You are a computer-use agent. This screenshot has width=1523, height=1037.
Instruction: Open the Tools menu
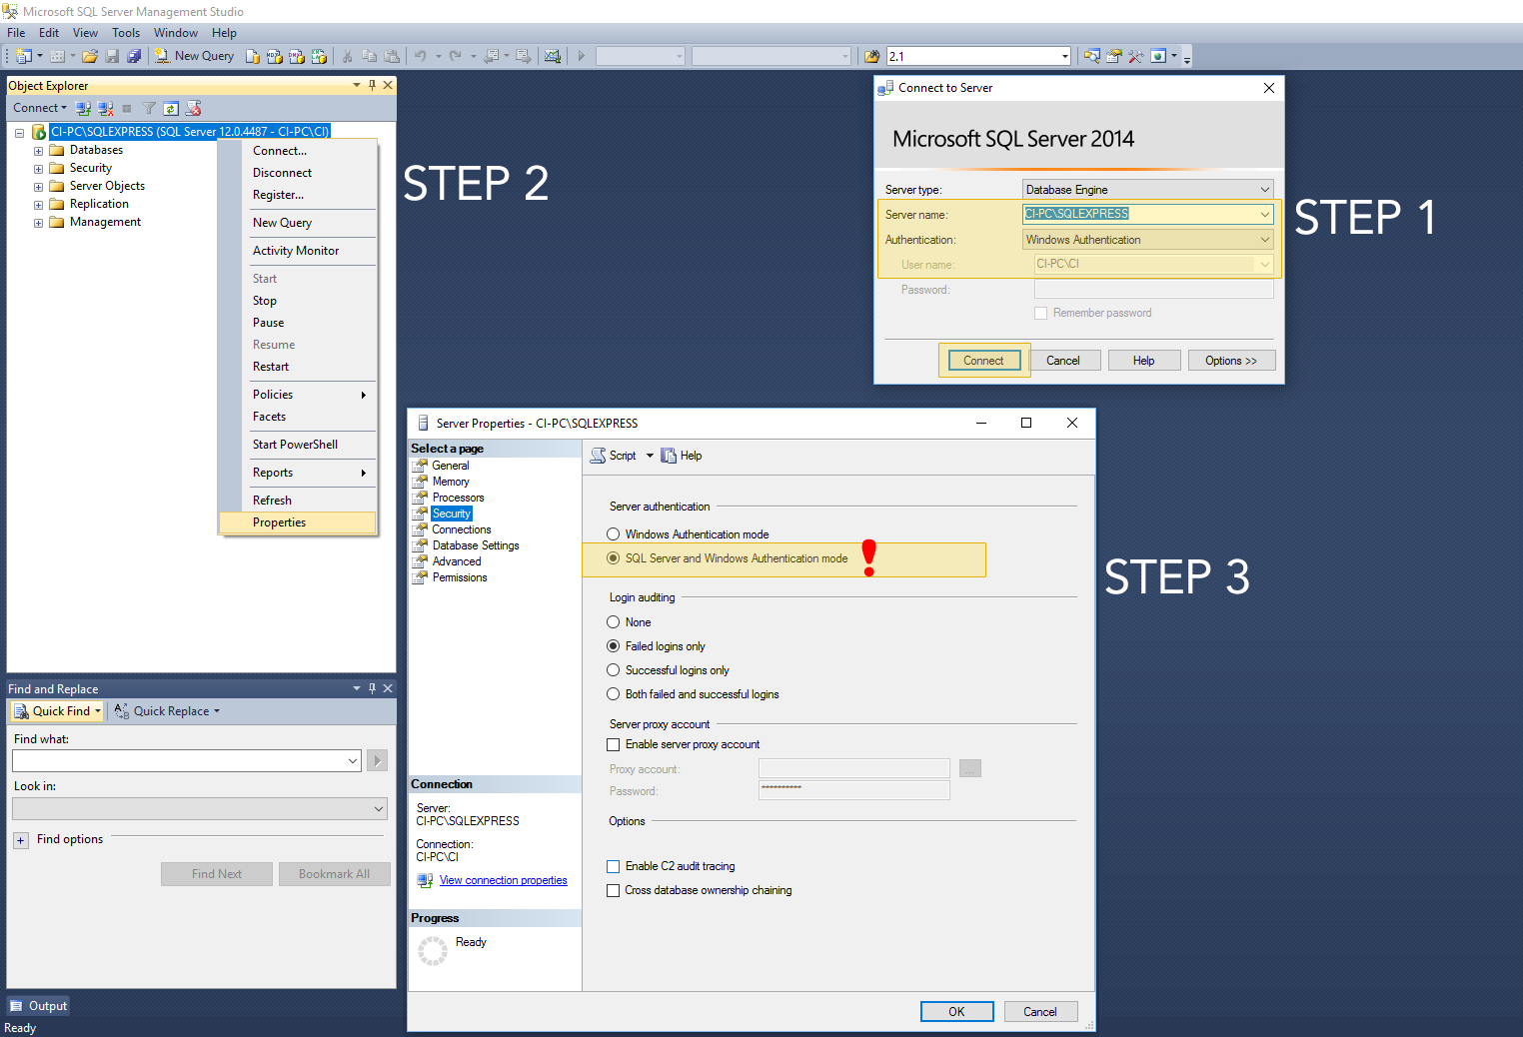(126, 33)
